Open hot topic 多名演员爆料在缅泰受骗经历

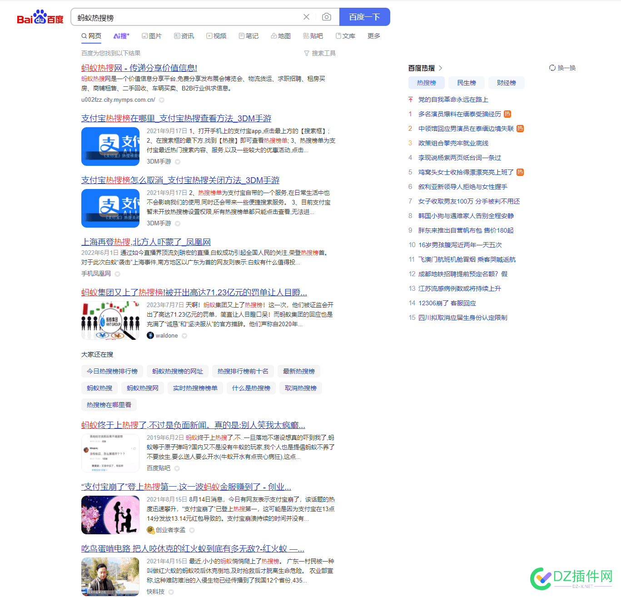tap(460, 114)
